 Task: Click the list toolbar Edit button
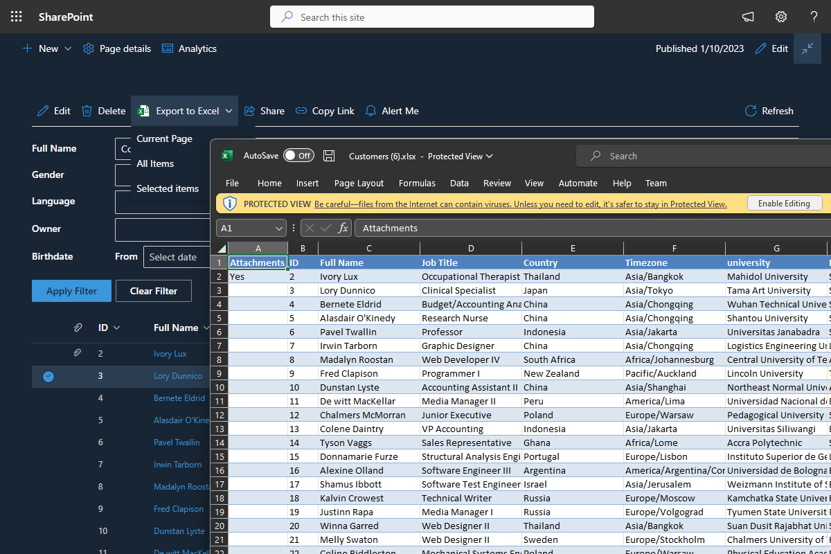54,111
